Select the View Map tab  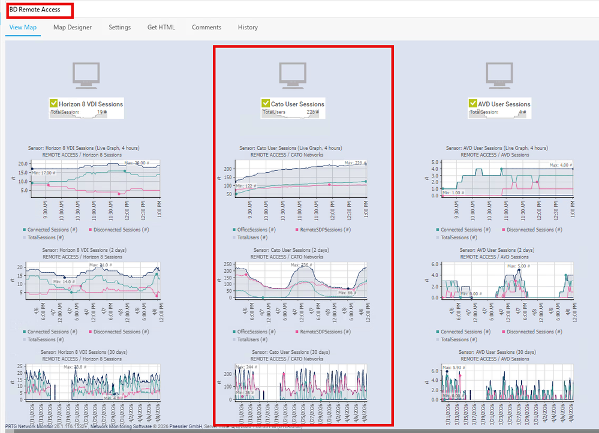(x=23, y=28)
